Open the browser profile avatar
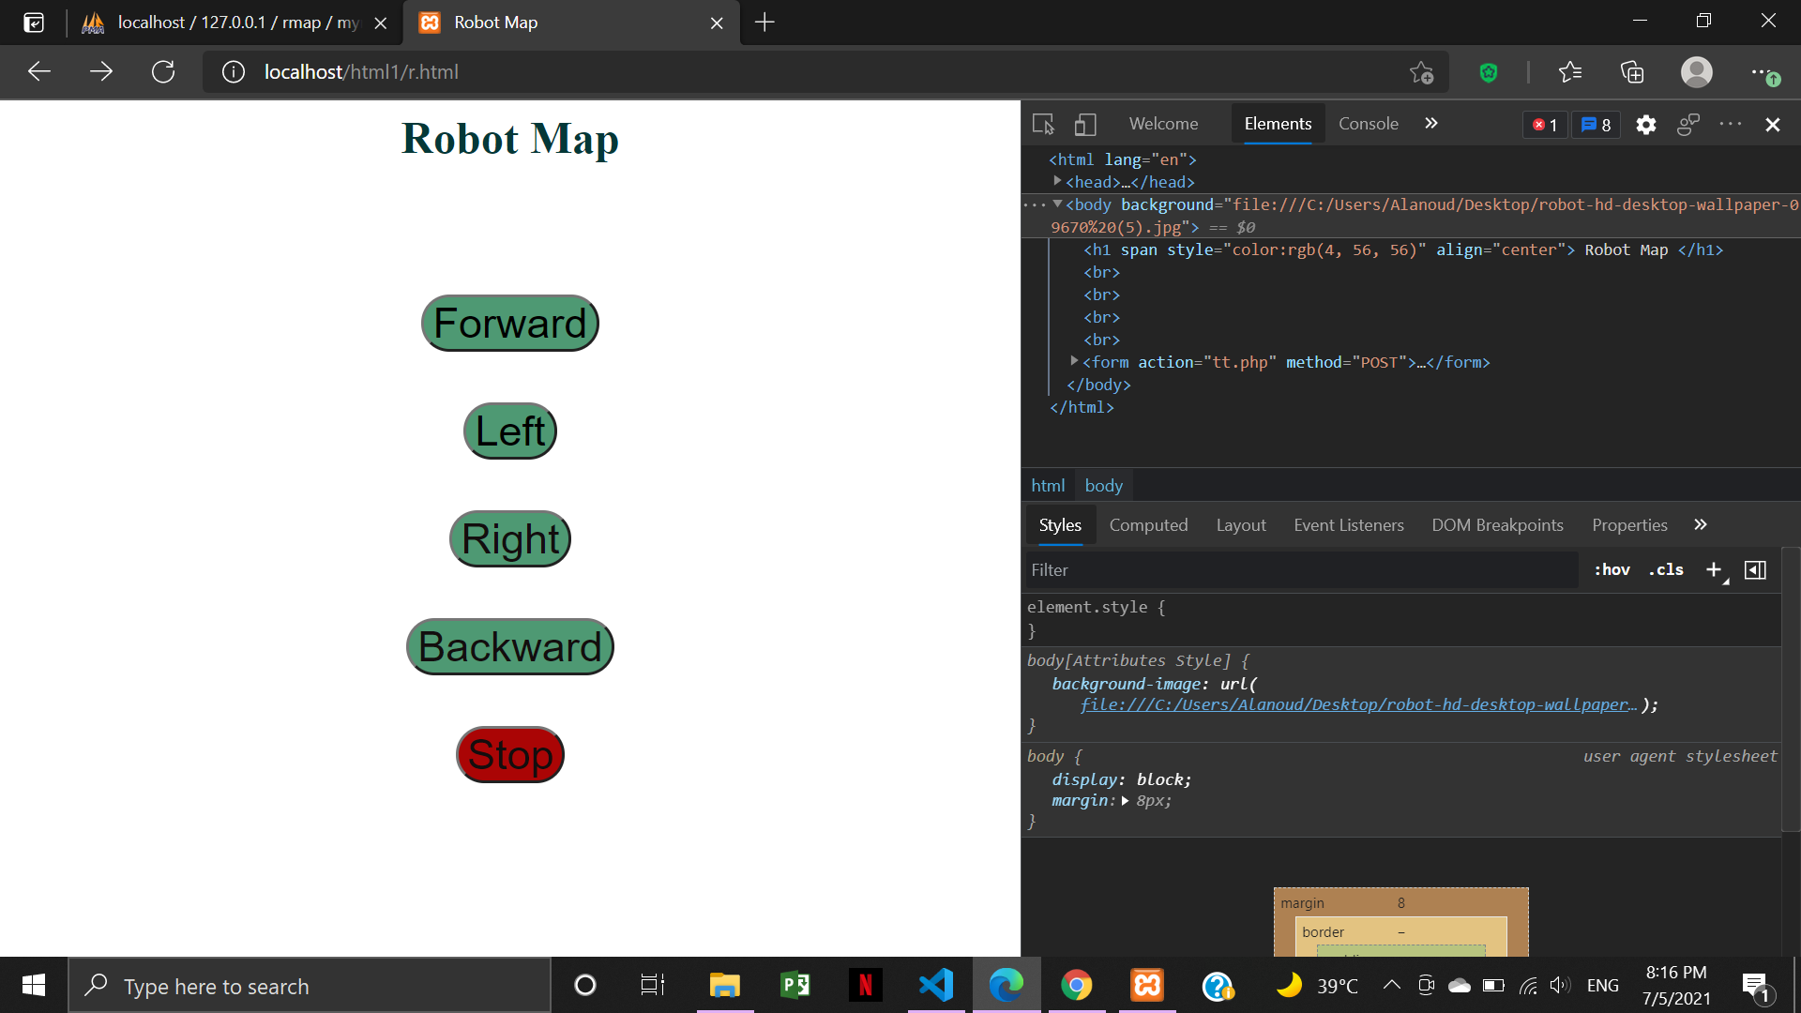This screenshot has height=1013, width=1801. [1696, 72]
